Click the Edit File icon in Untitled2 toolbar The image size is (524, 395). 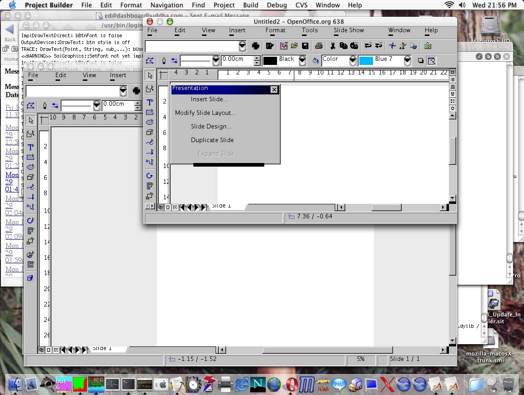270,46
